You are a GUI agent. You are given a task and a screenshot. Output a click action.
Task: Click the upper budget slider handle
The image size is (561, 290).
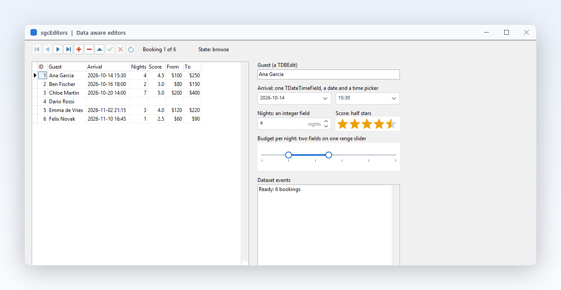[x=329, y=155]
